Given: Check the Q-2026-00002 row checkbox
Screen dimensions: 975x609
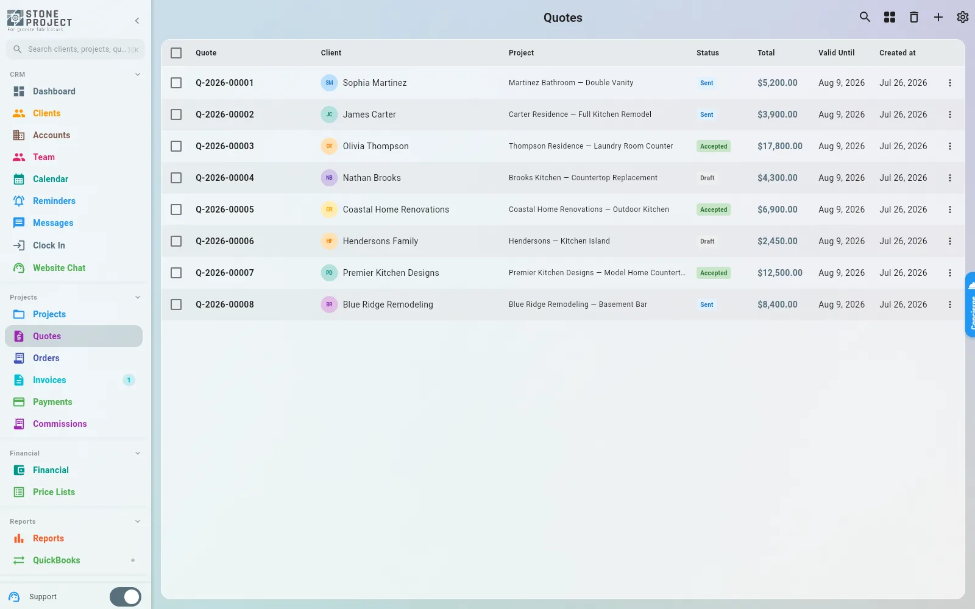Looking at the screenshot, I should point(176,114).
